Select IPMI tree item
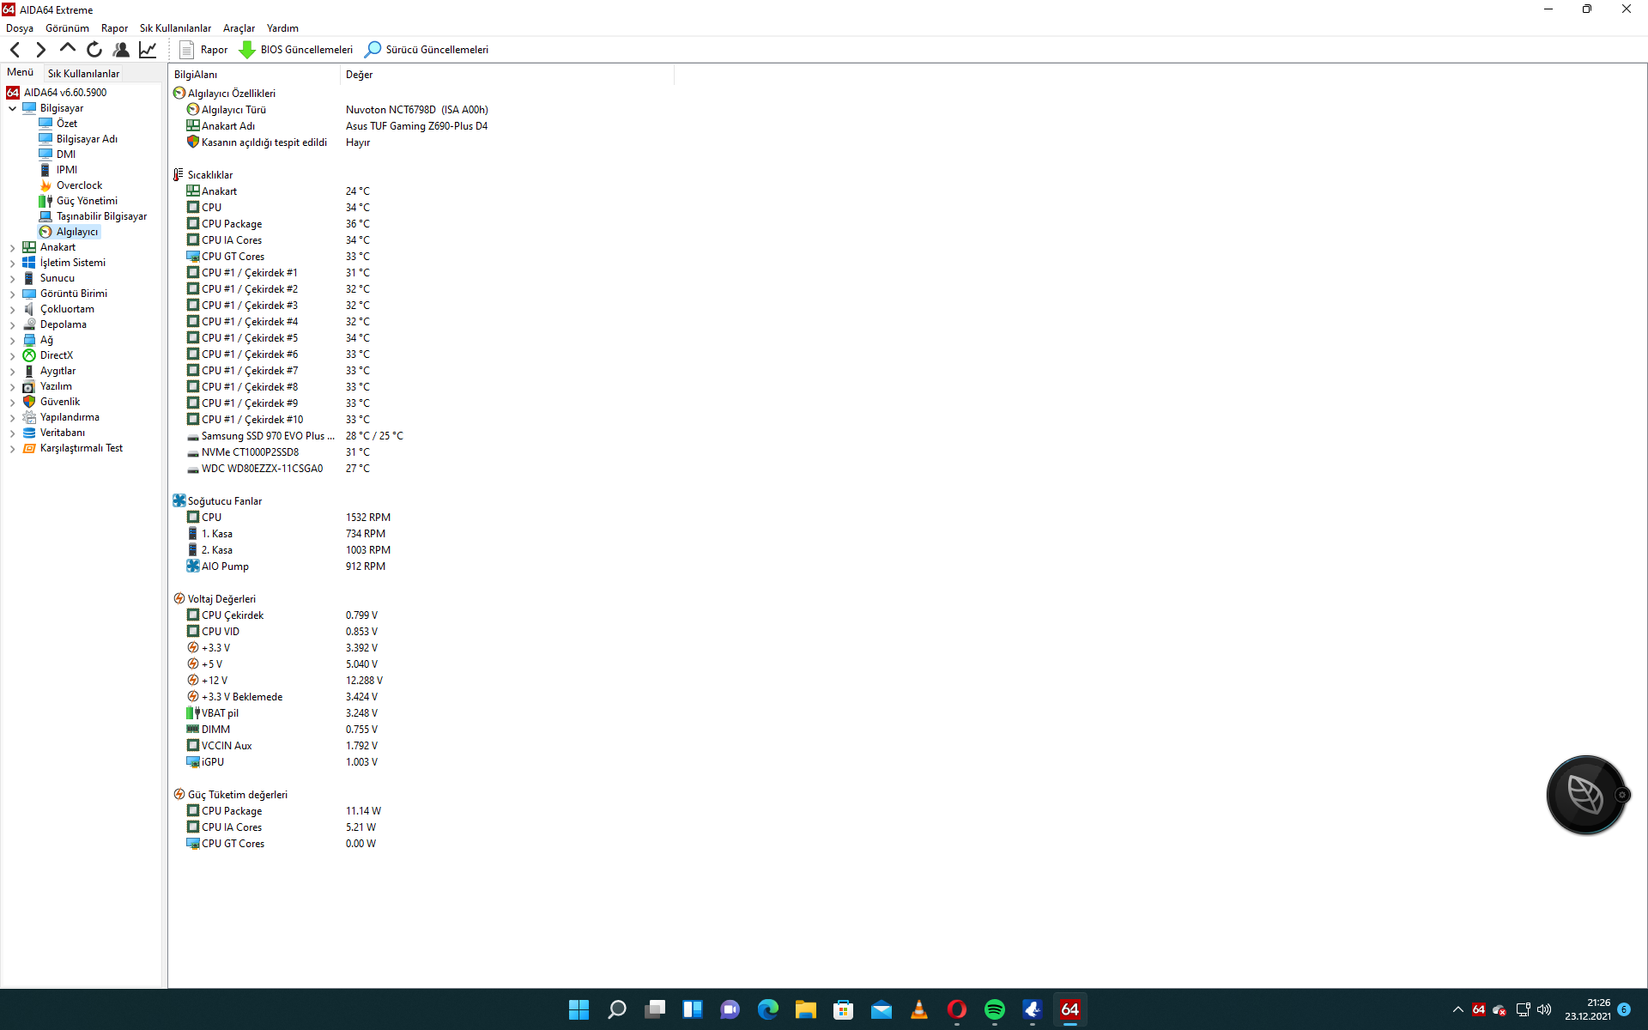 (x=67, y=170)
